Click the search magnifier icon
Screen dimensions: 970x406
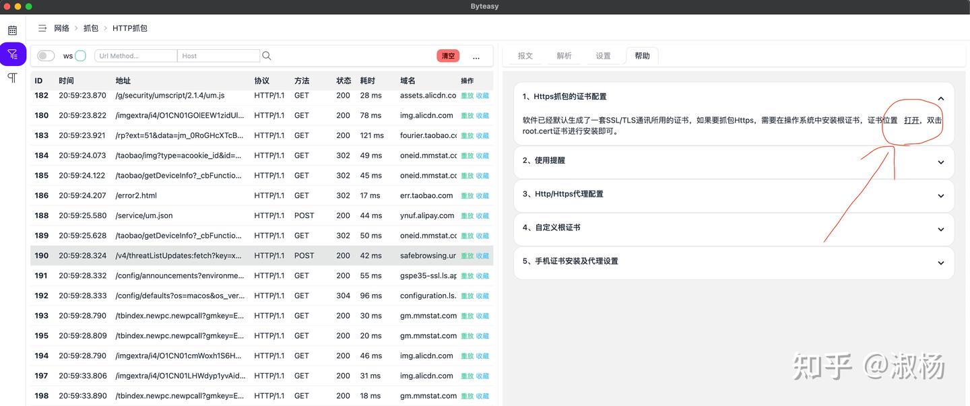pyautogui.click(x=267, y=56)
